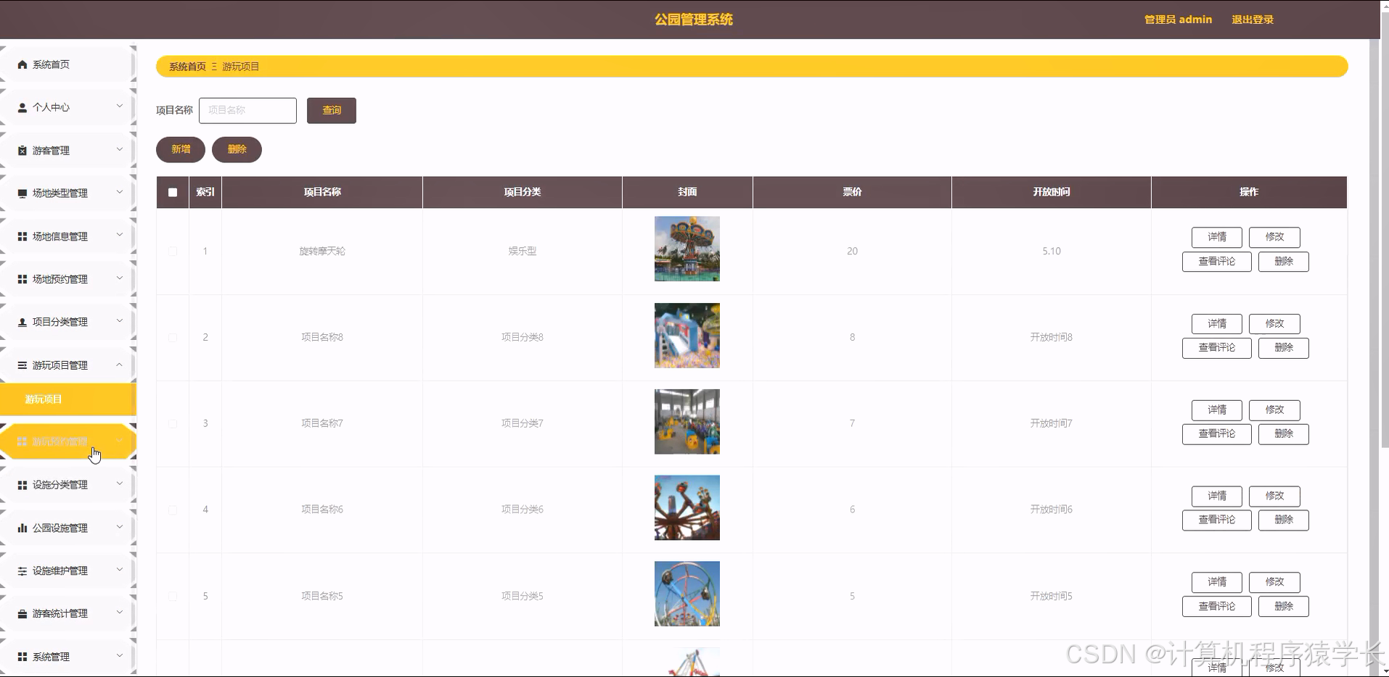Click the cover thumbnail of 项目名称5
The width and height of the screenshot is (1389, 677).
(687, 594)
